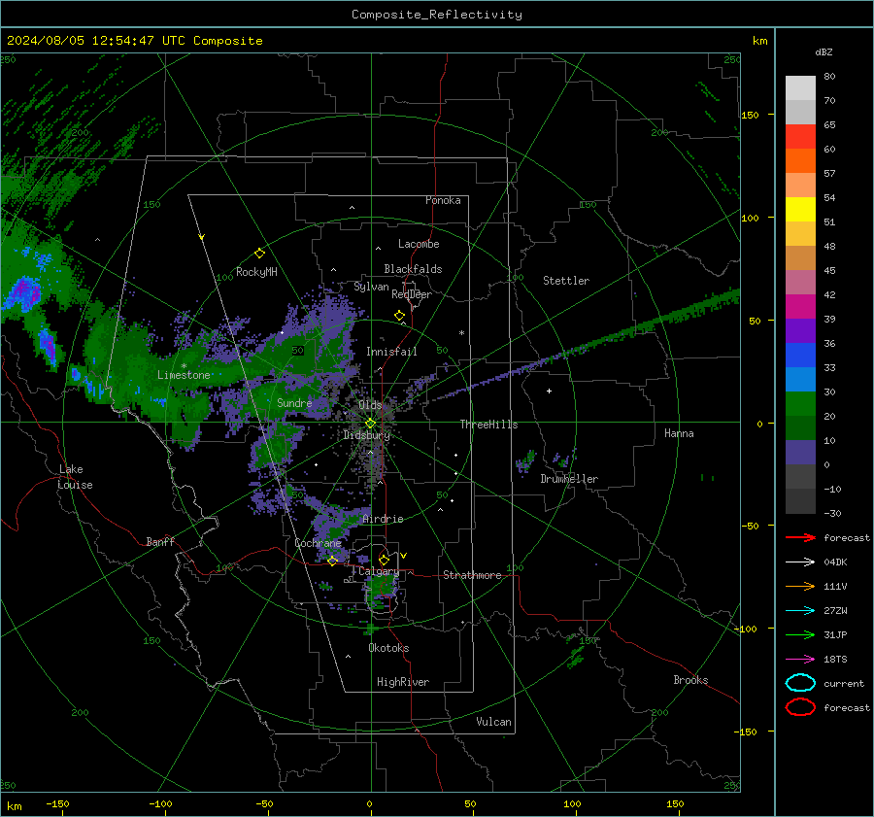Image resolution: width=874 pixels, height=817 pixels.
Task: Click the Lacombe map label
Action: point(419,244)
